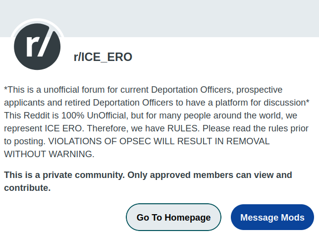Screen dimensions: 319x234
Task: Open the r/ICE_ERO community title
Action: click(103, 57)
